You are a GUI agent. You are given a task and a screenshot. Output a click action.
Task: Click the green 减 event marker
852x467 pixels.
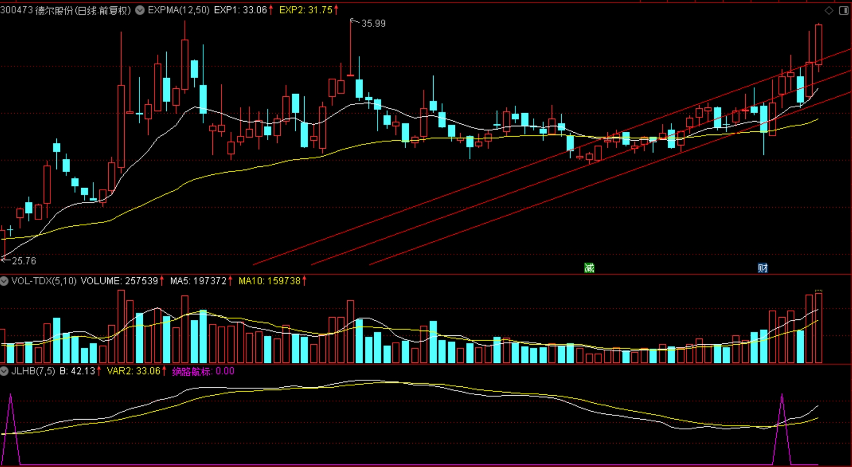pyautogui.click(x=589, y=268)
